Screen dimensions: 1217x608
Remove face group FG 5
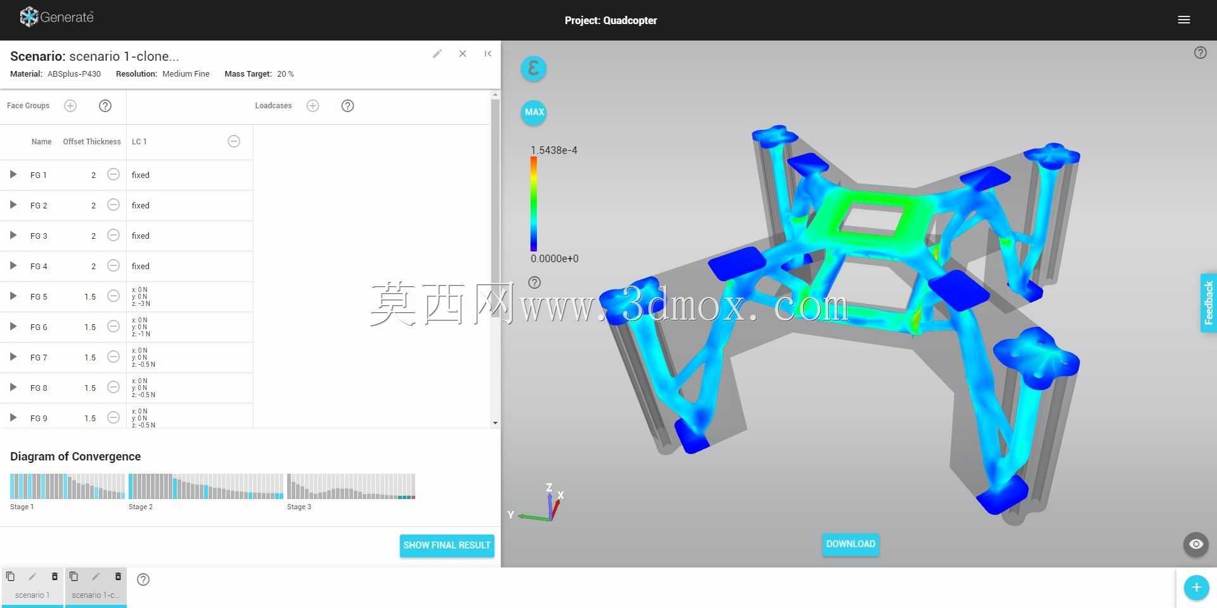click(x=113, y=296)
